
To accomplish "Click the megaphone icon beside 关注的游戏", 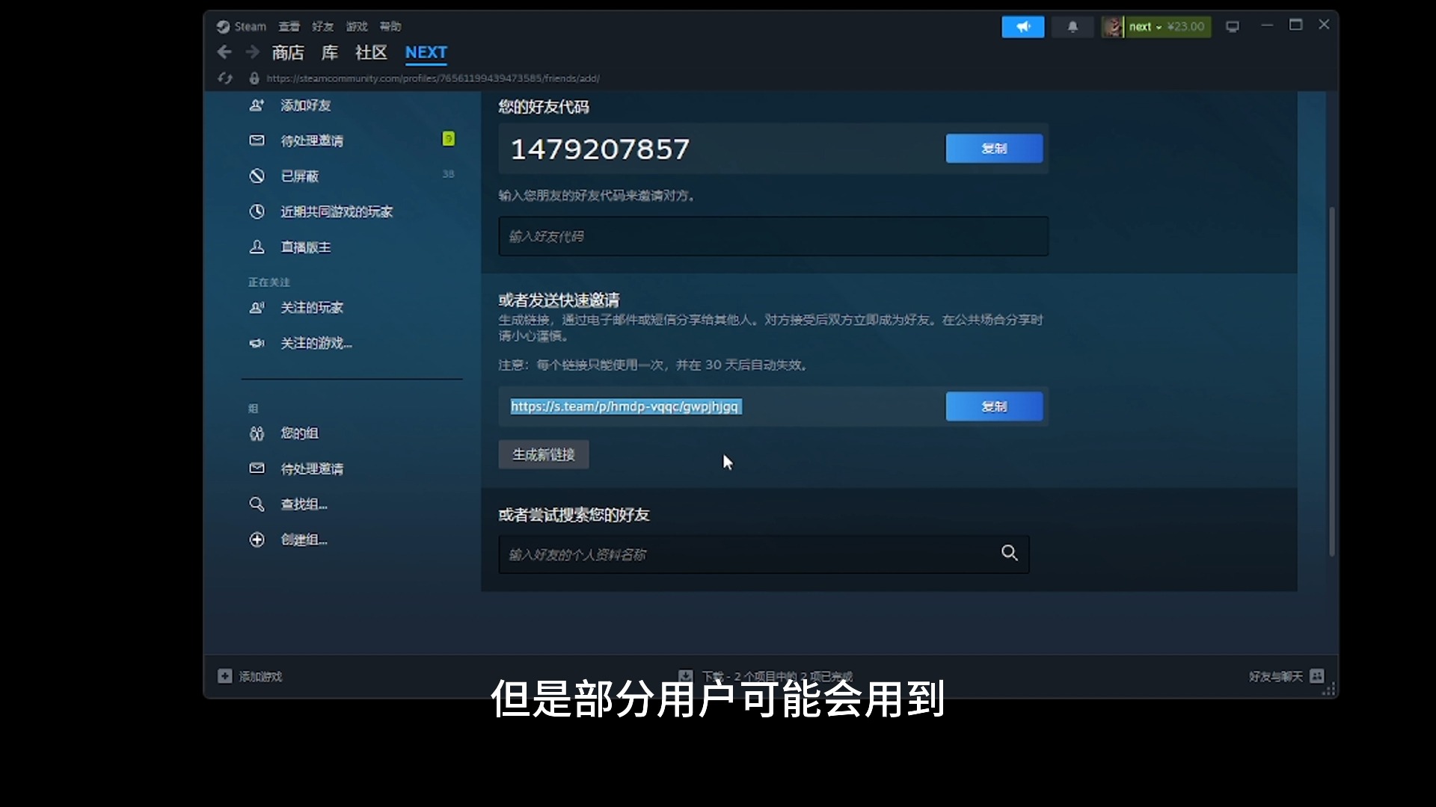I will (x=257, y=343).
